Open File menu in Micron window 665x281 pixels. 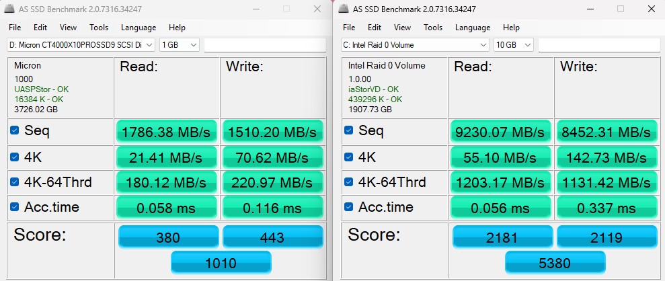tap(15, 28)
